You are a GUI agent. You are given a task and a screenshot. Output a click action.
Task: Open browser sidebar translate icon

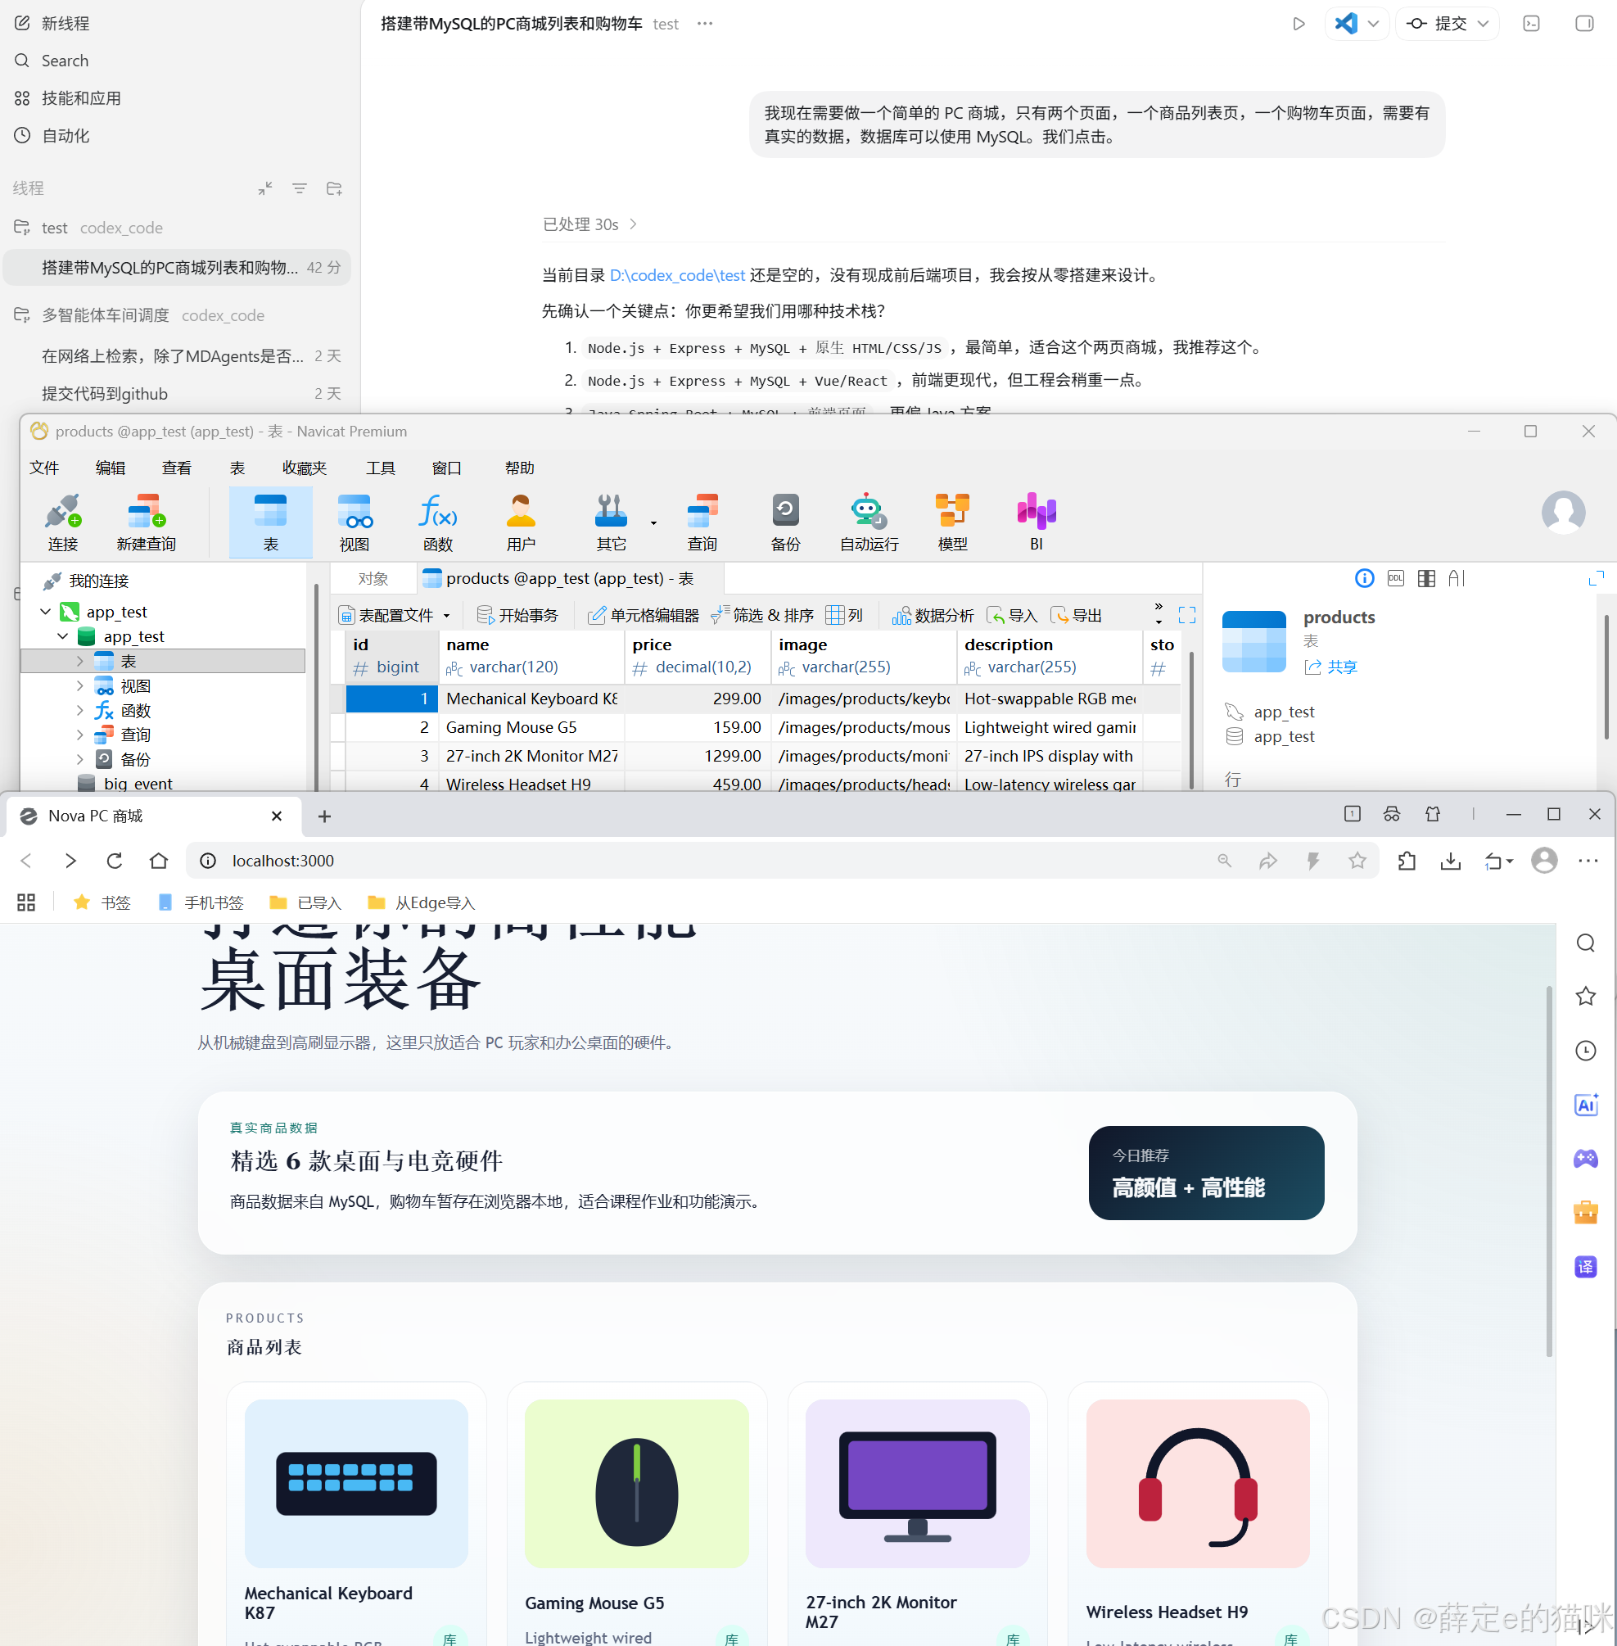coord(1585,1266)
